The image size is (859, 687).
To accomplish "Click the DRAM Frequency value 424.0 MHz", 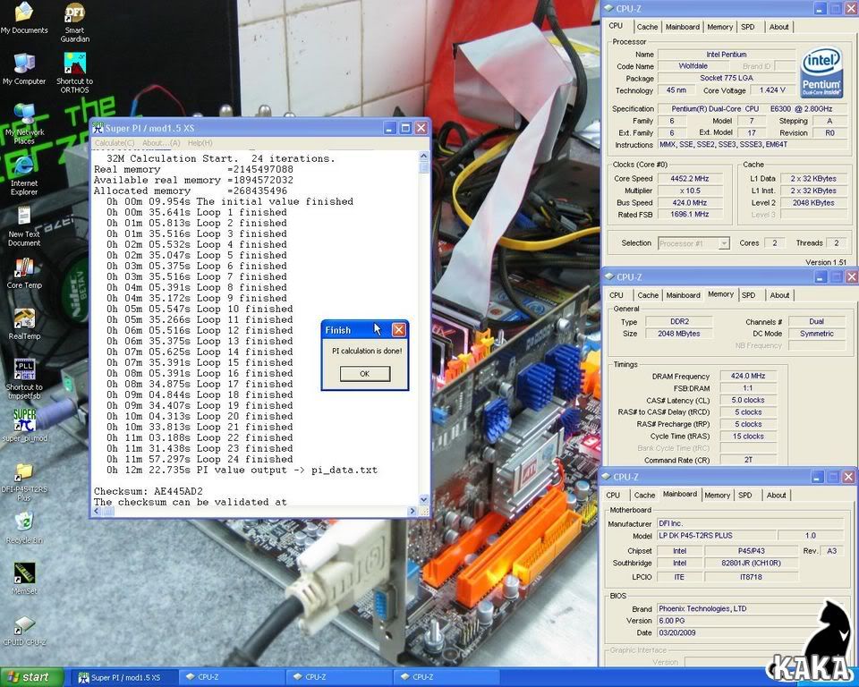I will pyautogui.click(x=748, y=377).
